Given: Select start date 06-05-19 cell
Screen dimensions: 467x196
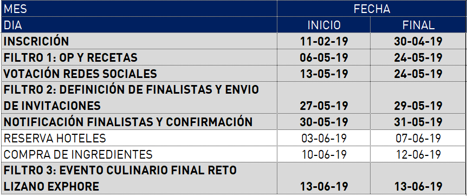Looking at the screenshot, I should 324,57.
